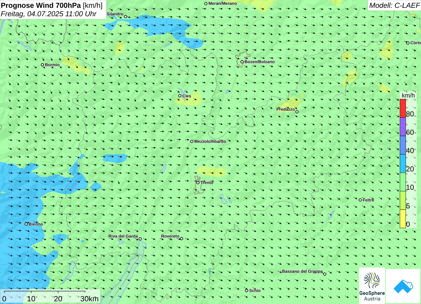421x304 pixels.
Task: Click the Bassano del Grappa marker
Action: tap(324, 274)
